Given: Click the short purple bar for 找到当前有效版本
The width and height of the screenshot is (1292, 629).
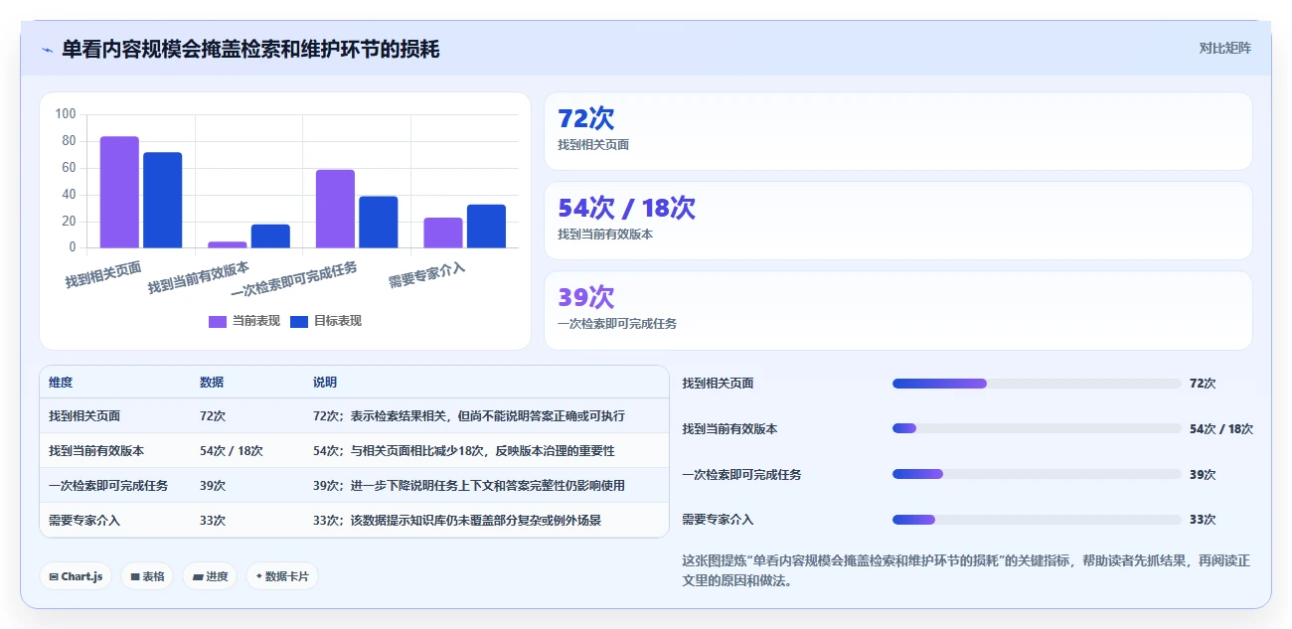Looking at the screenshot, I should [228, 244].
